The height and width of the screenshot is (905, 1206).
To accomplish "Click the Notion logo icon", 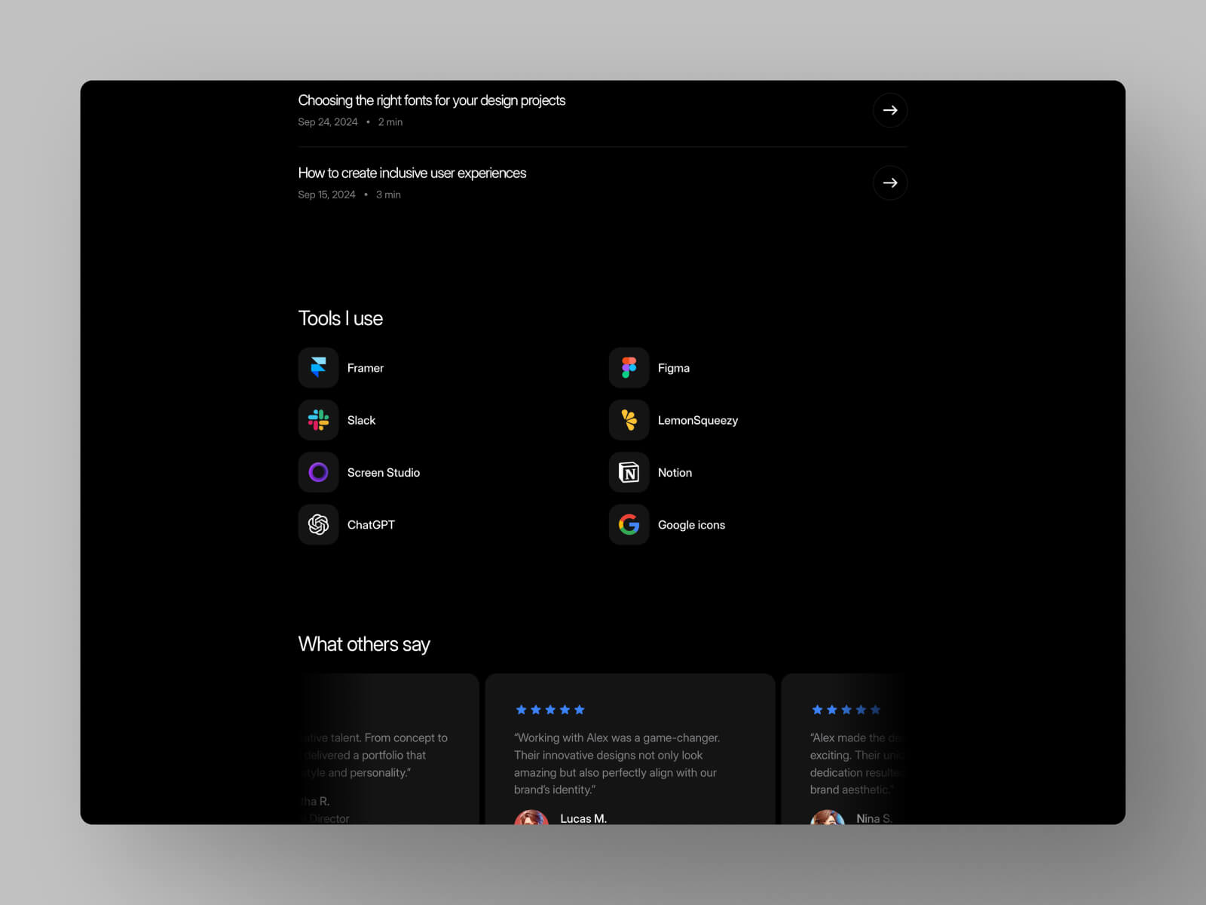I will (629, 472).
